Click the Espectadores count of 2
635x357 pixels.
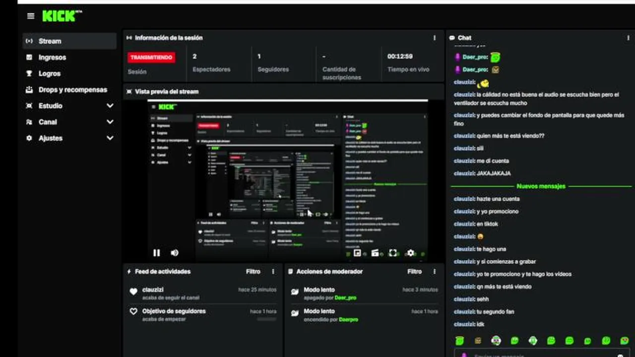coord(194,57)
